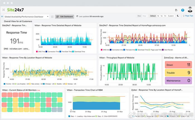Toggle Connection time legend in HomePage-zohocorp.com chart
195x120 pixels.
click(x=116, y=50)
